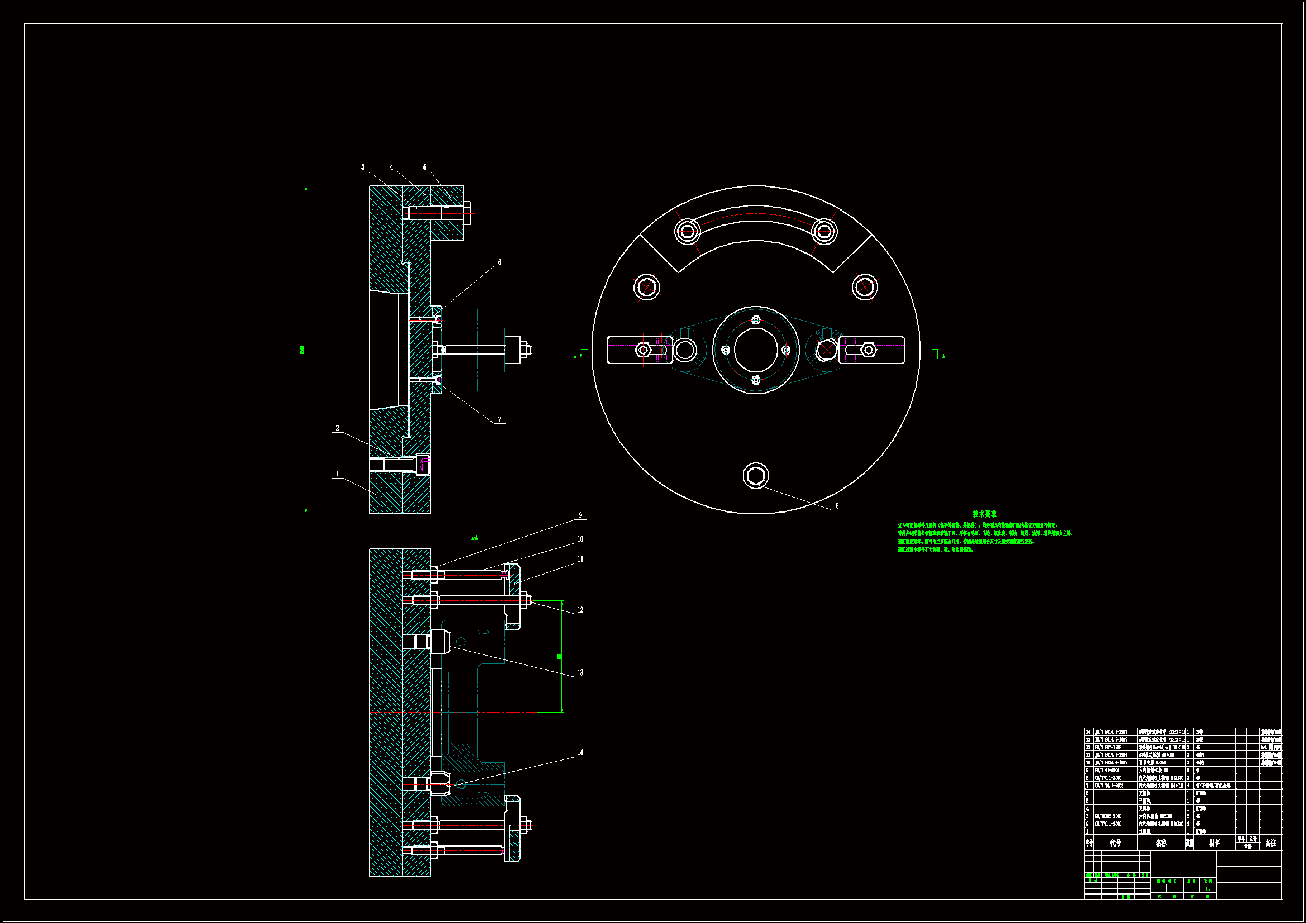Select callout number 9 in section view

click(580, 515)
